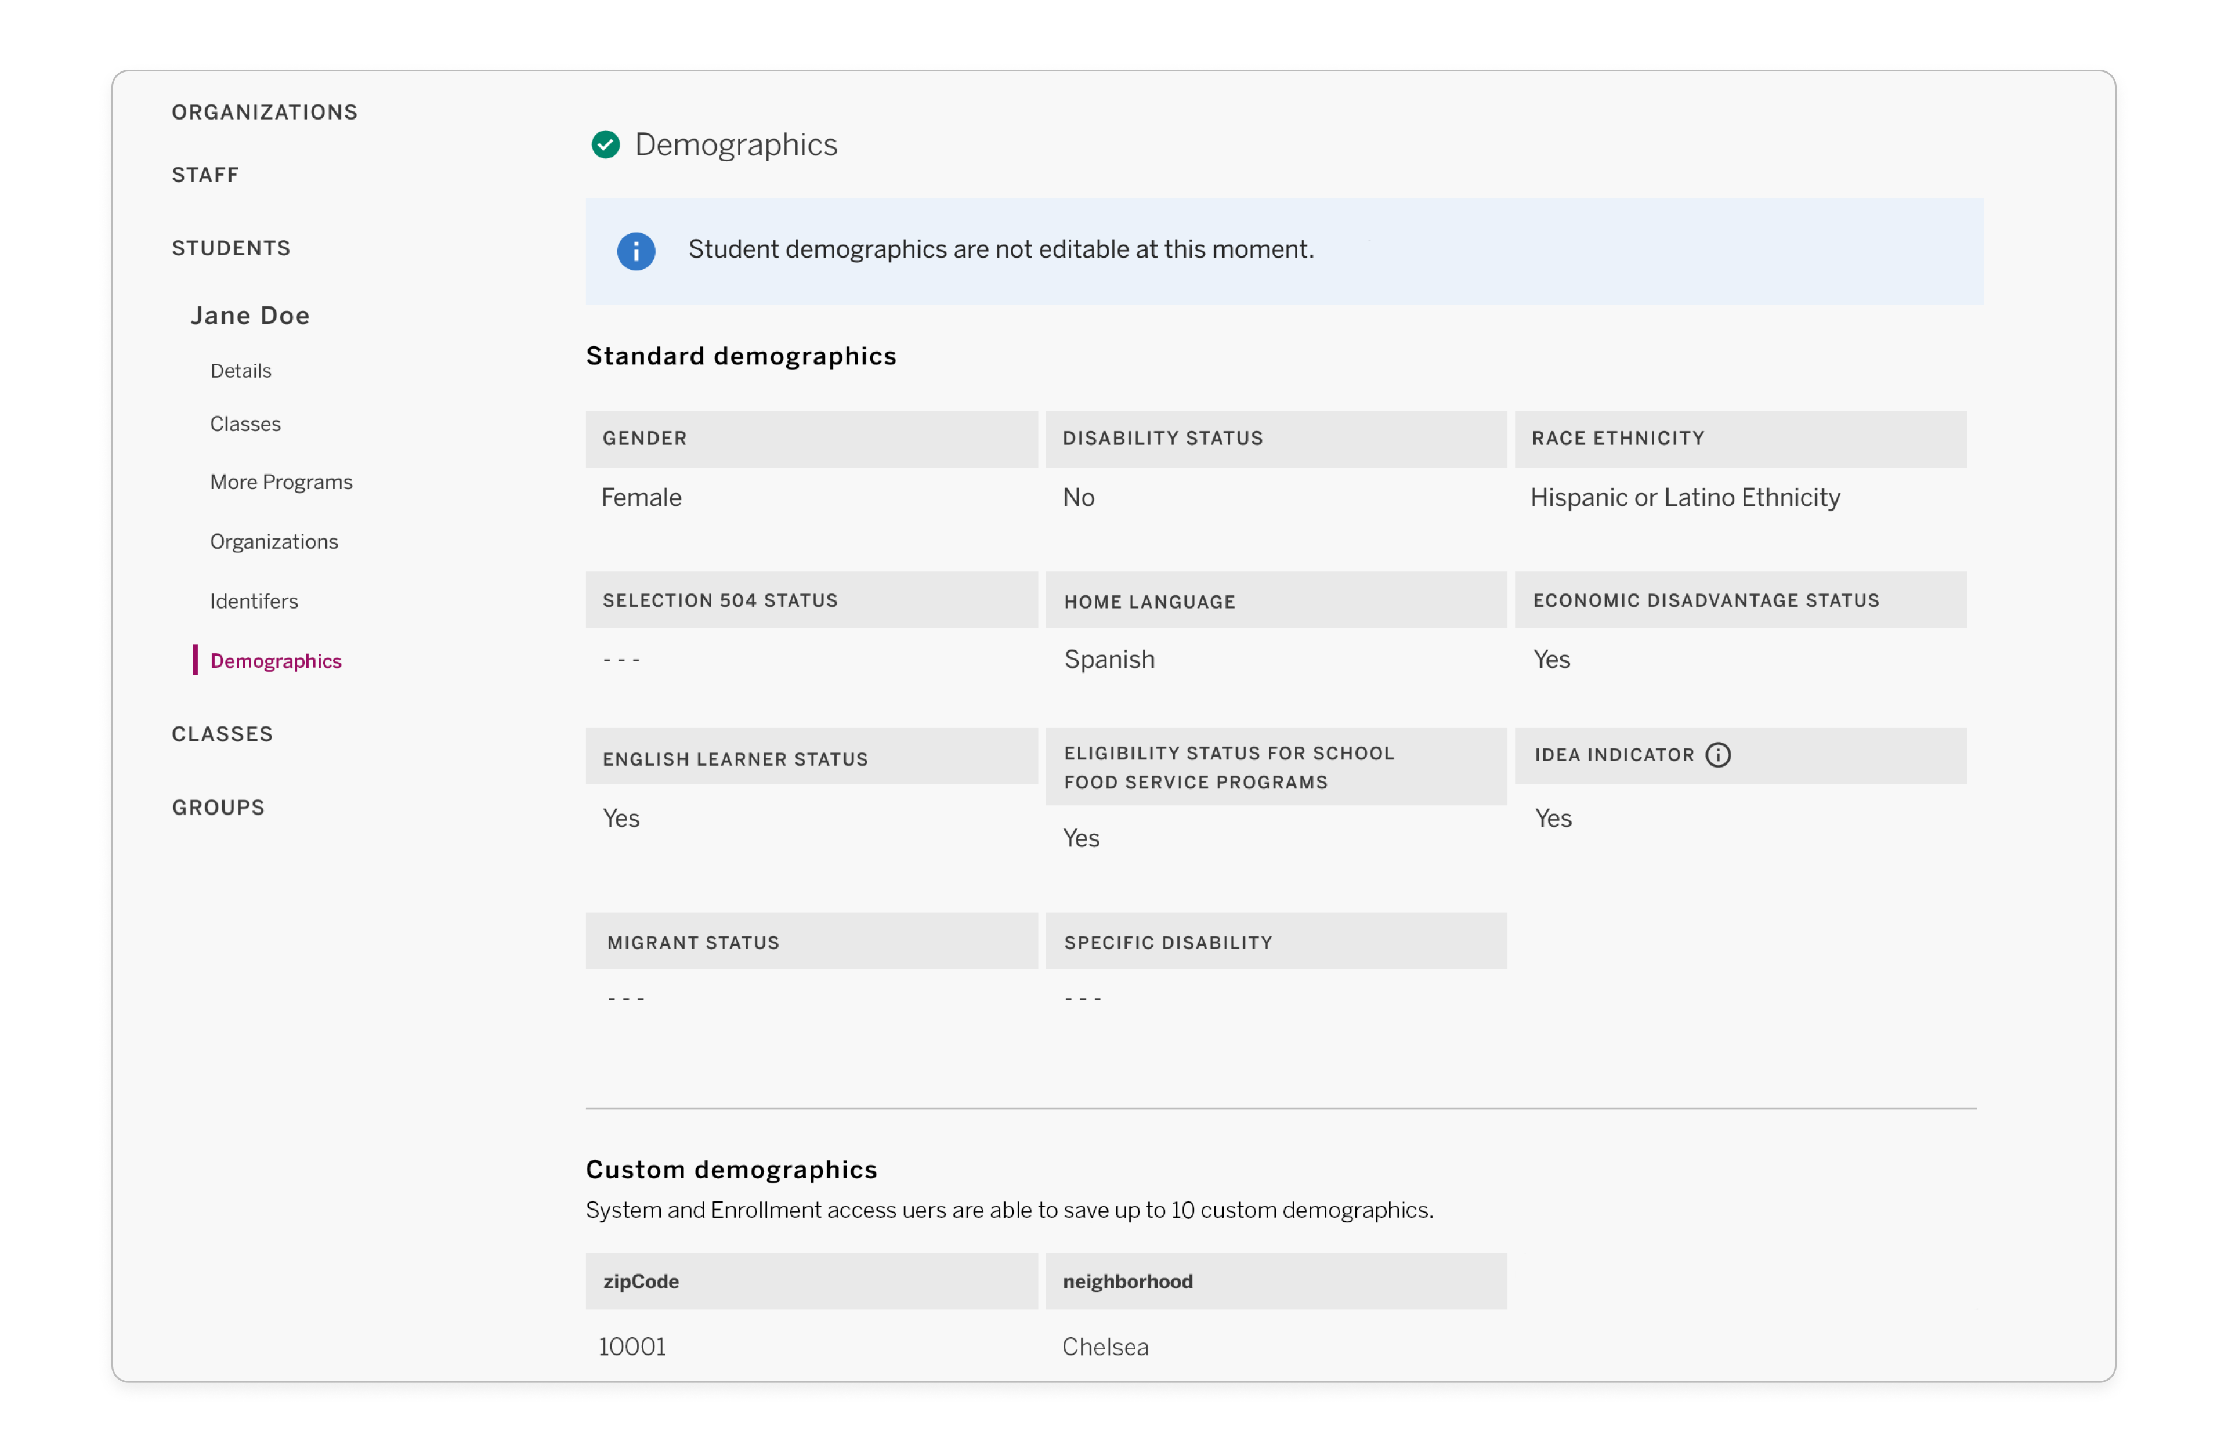This screenshot has width=2228, height=1455.
Task: Open the Identifers sub-item
Action: 254,601
